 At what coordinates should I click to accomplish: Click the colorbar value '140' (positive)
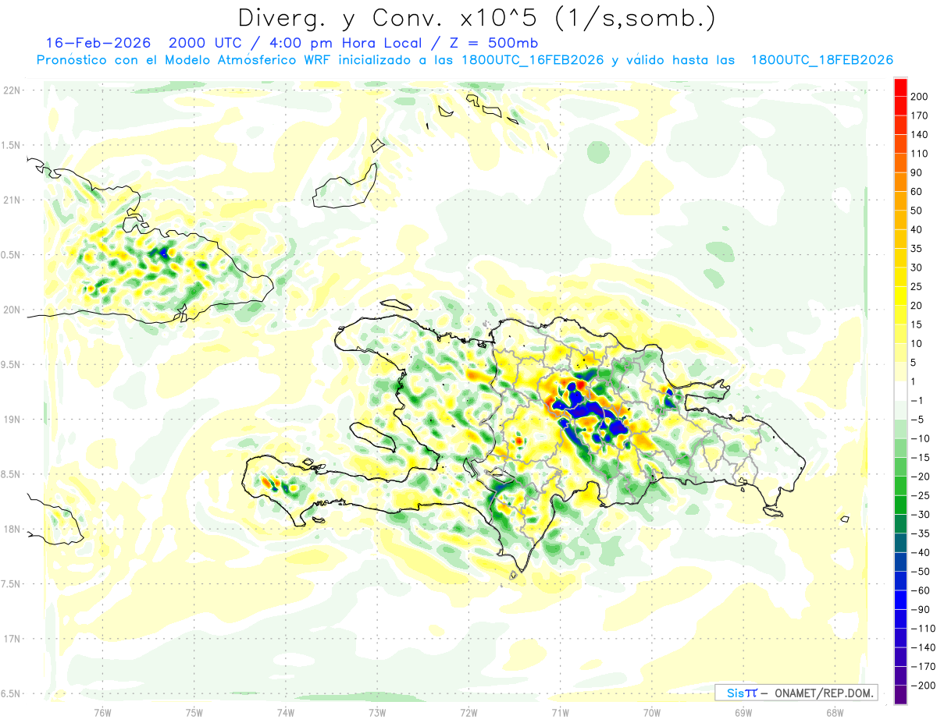coord(919,134)
